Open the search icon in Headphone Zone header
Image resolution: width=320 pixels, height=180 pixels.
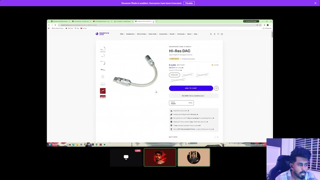coord(211,34)
